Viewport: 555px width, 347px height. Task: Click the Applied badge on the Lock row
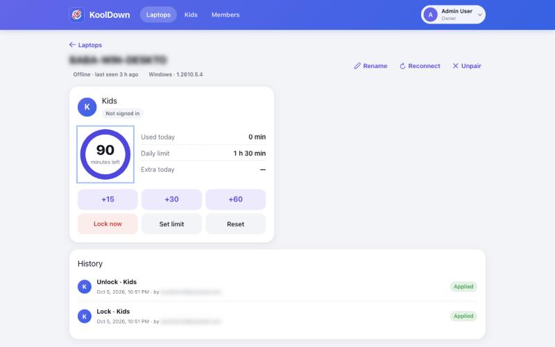[x=463, y=316]
